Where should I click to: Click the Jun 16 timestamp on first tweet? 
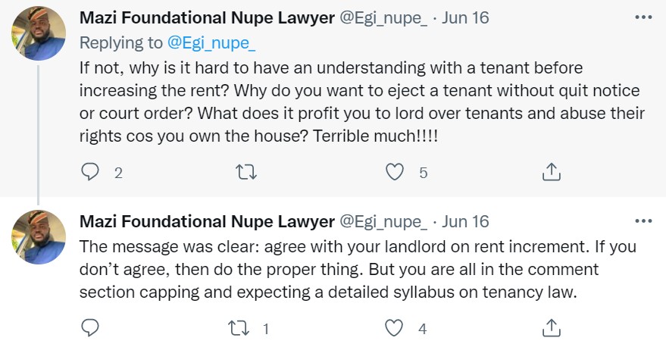[x=464, y=17]
